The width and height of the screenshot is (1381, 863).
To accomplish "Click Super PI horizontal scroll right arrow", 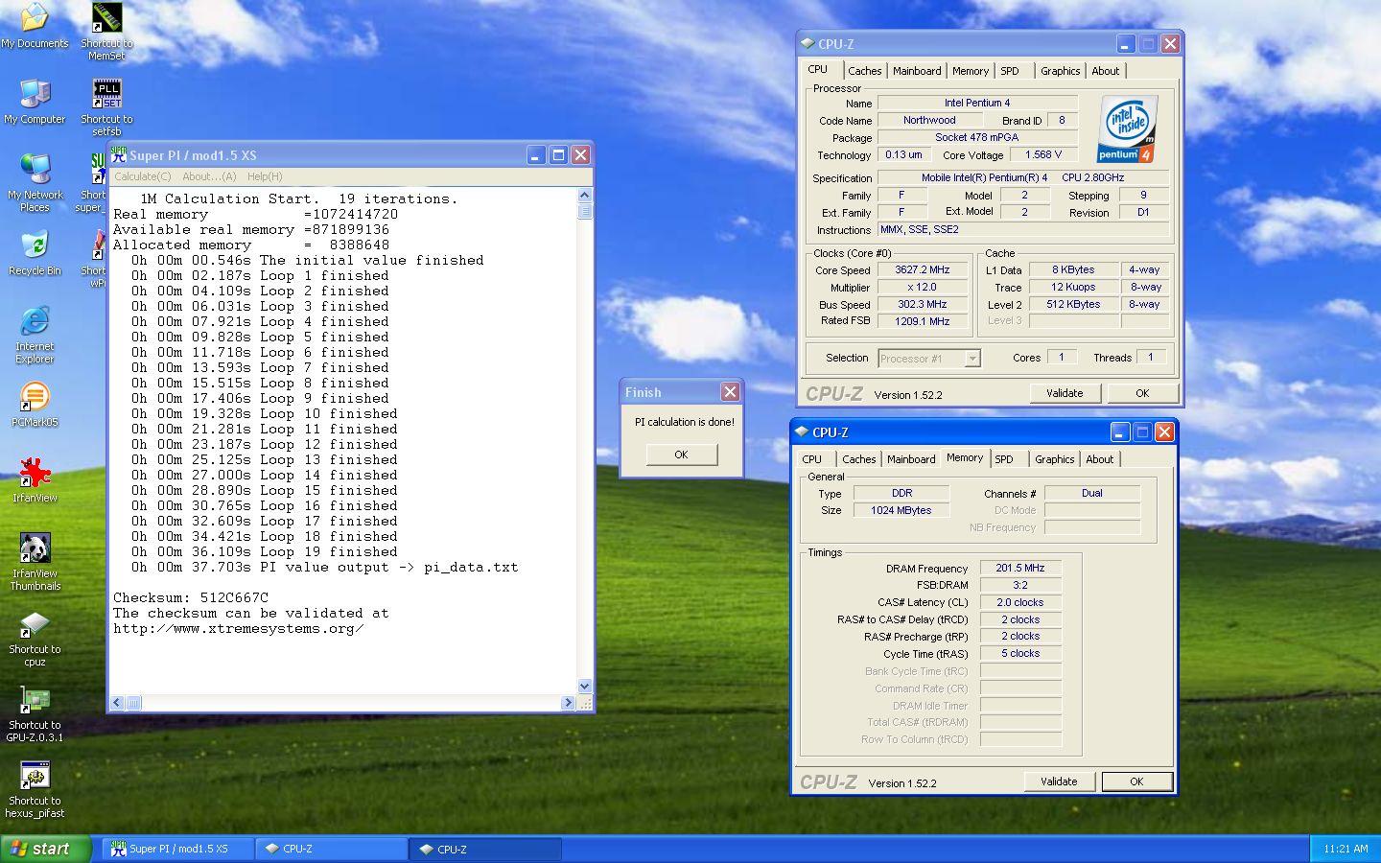I will (x=568, y=703).
